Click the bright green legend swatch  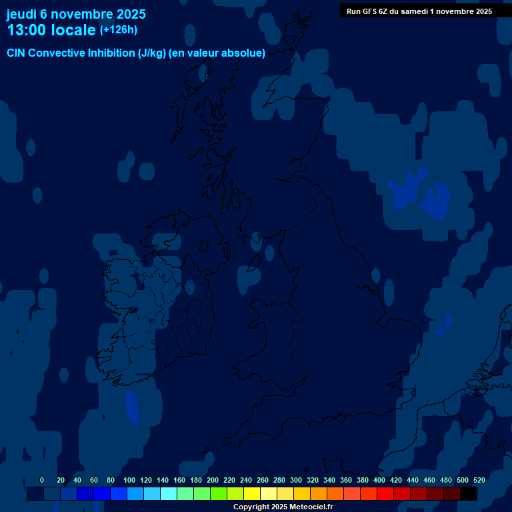[219, 494]
